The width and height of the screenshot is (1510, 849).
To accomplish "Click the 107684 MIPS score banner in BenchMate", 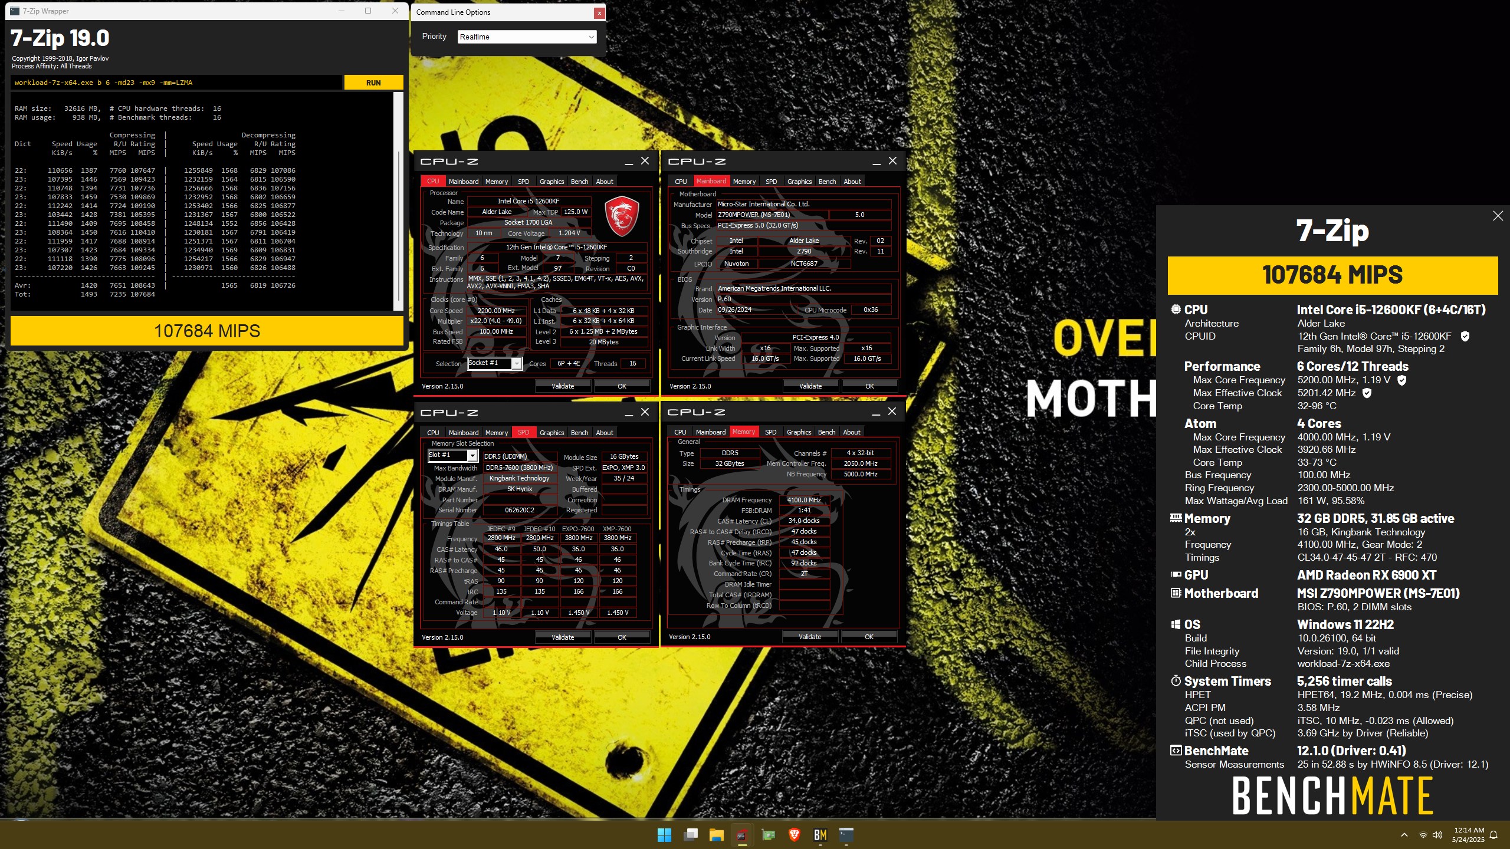I will pos(1332,275).
